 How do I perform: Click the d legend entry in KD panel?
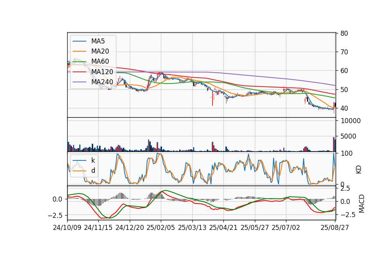coord(93,170)
